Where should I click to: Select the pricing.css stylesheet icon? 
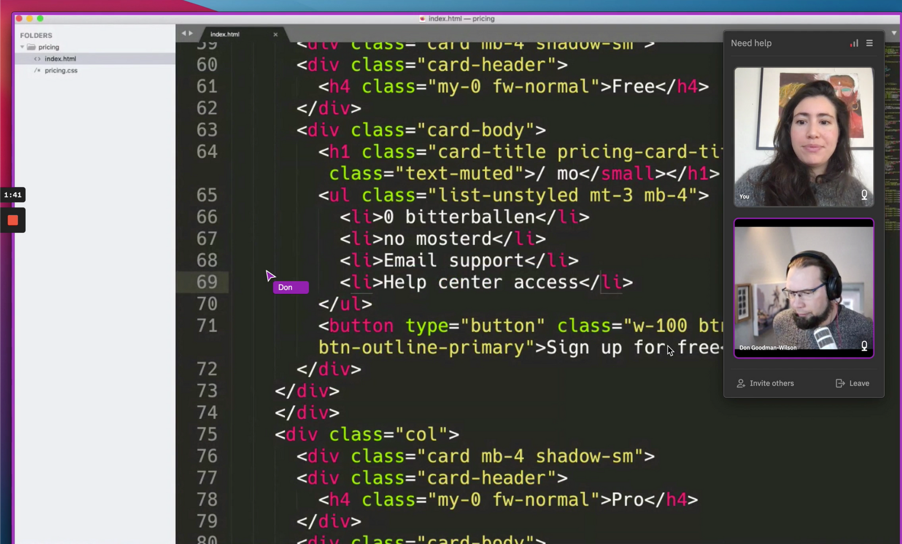click(37, 70)
